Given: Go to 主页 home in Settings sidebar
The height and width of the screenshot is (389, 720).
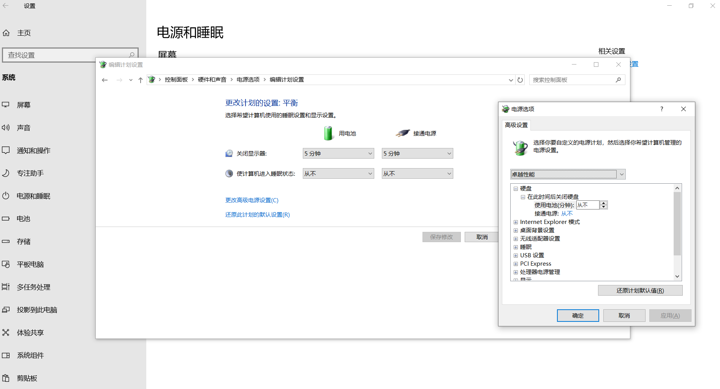Looking at the screenshot, I should point(24,33).
